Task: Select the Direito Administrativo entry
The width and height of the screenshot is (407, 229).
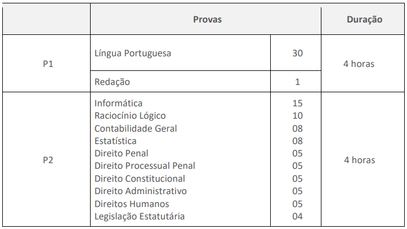Action: [141, 191]
